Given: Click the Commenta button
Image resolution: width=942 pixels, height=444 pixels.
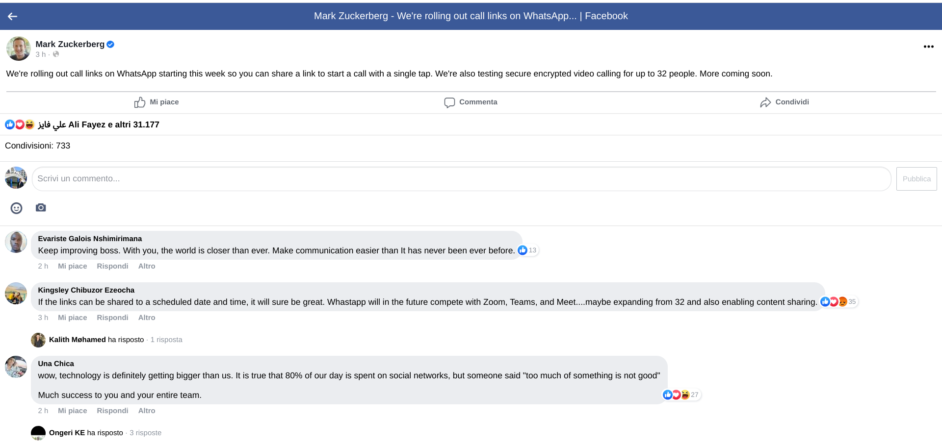Looking at the screenshot, I should 471,102.
